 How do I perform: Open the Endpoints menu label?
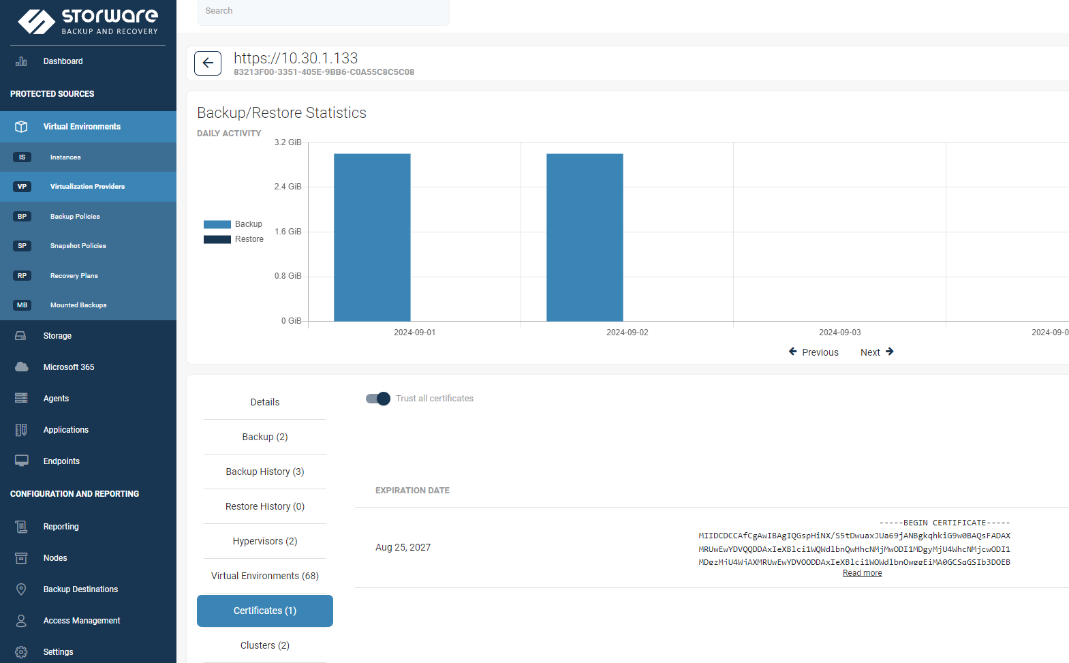click(x=61, y=461)
